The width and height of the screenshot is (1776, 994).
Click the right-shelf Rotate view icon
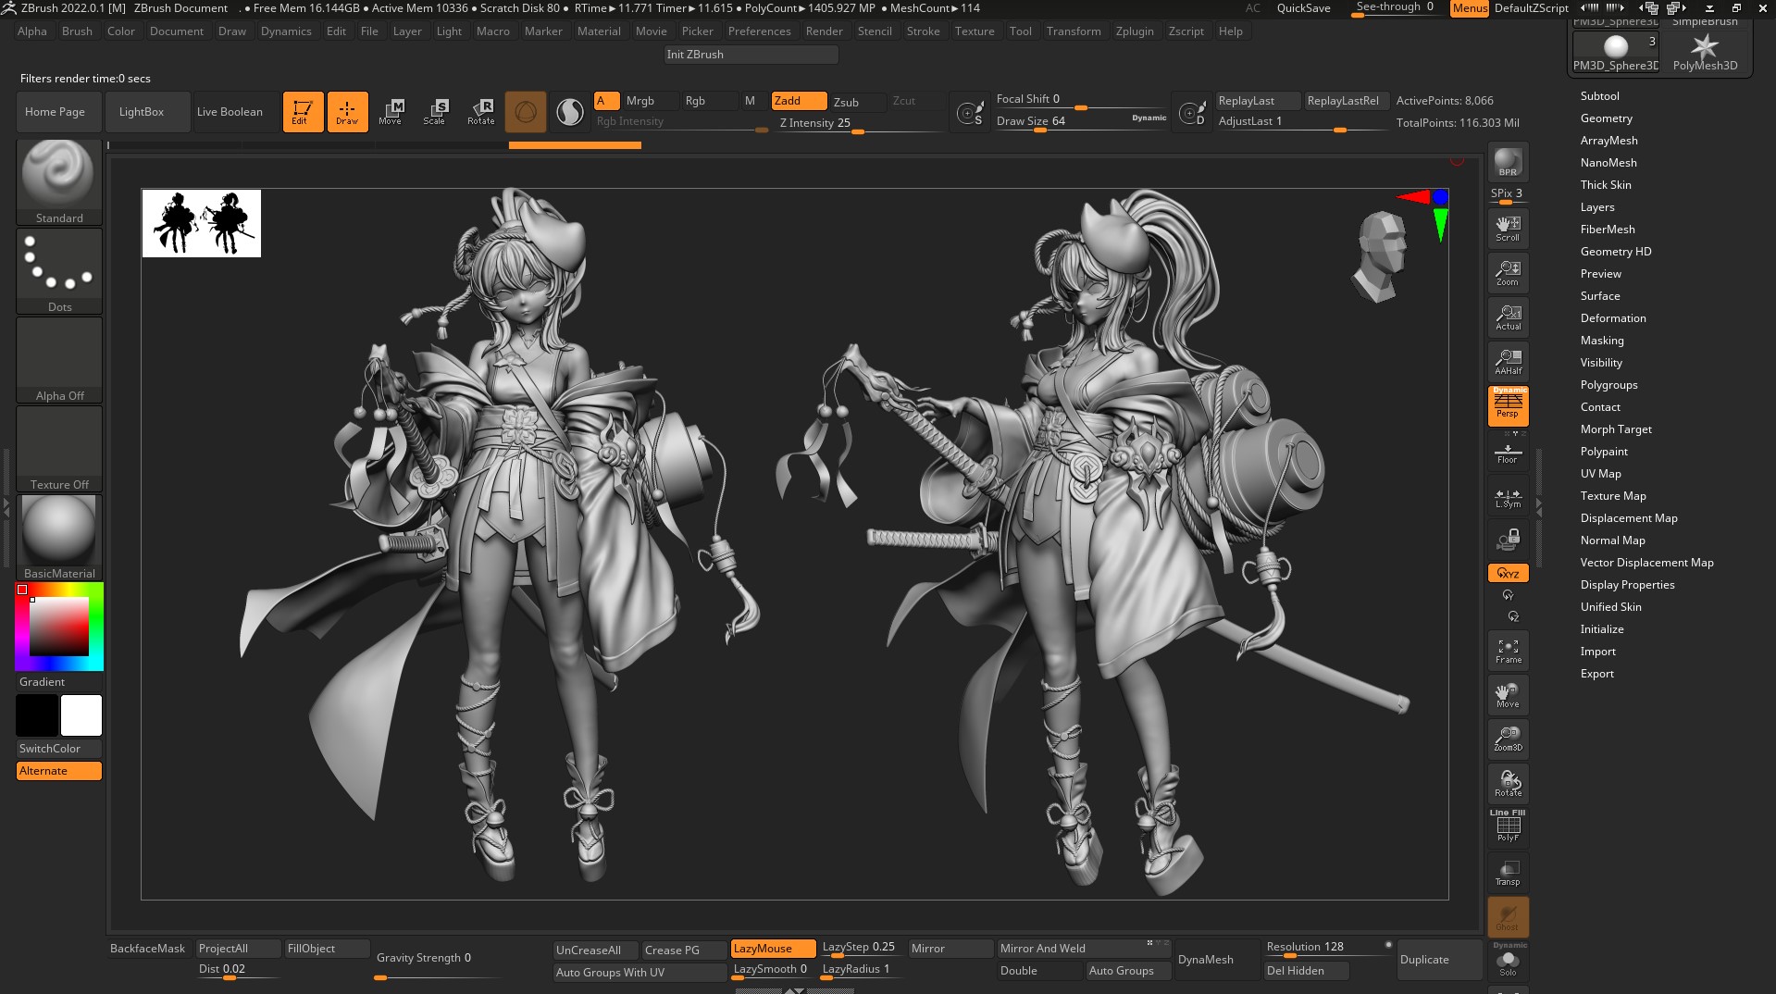coord(1508,784)
